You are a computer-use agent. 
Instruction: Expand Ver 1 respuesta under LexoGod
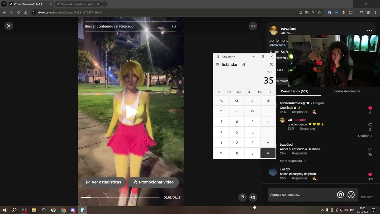pos(293,161)
